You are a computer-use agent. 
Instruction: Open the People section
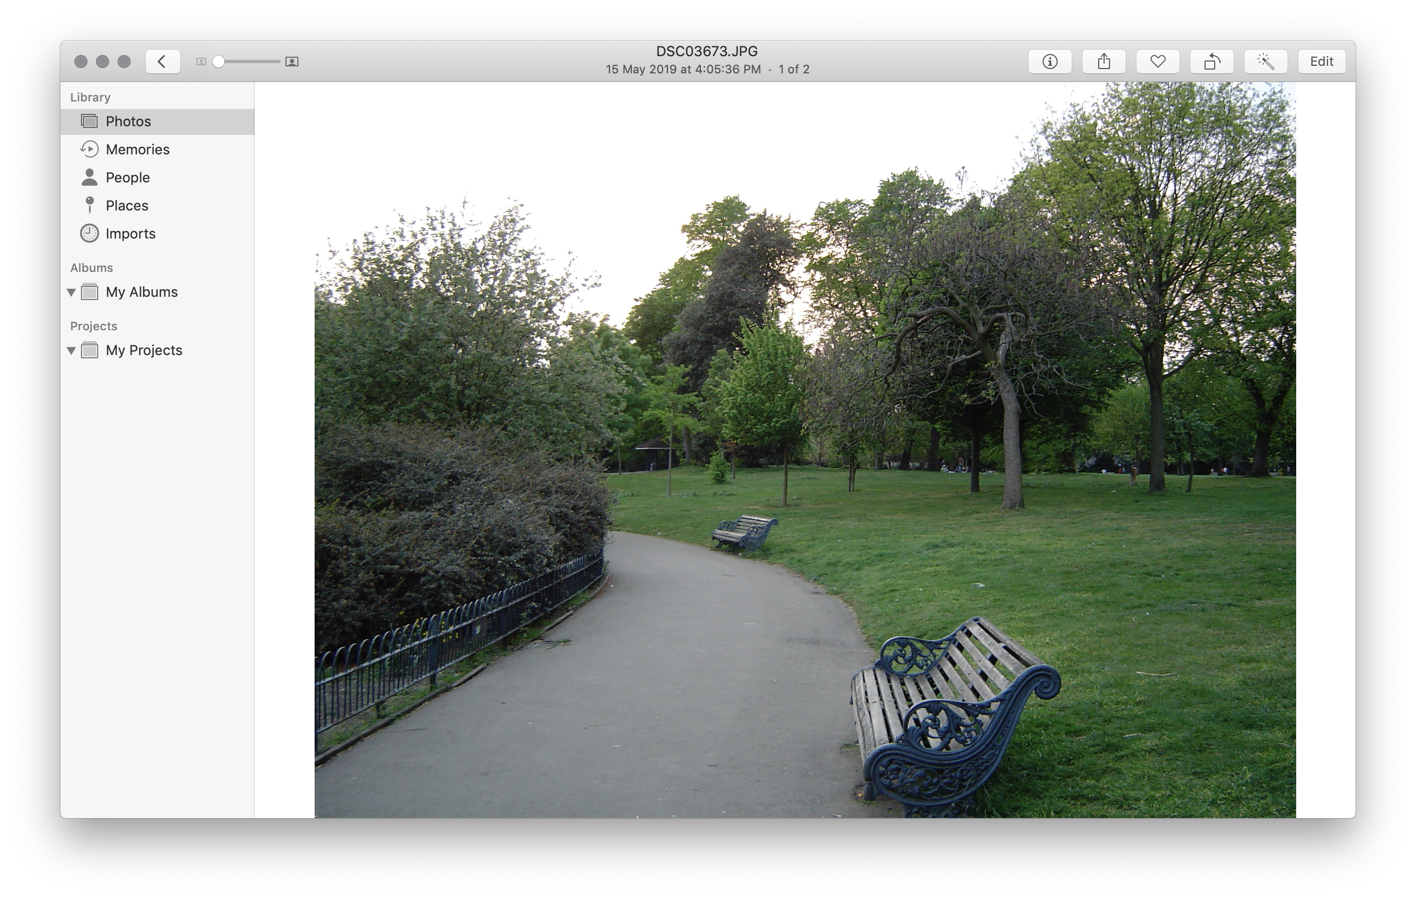[127, 178]
